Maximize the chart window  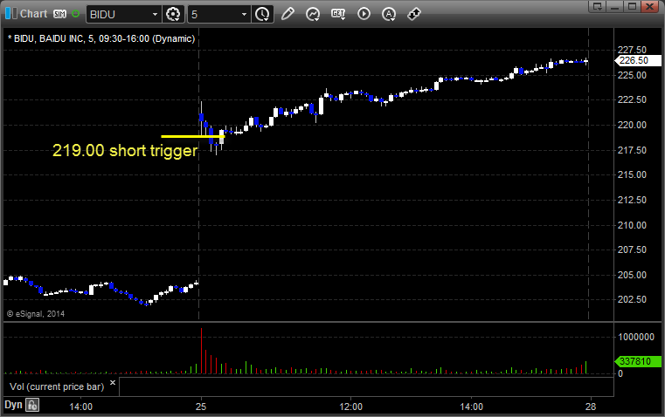coord(632,6)
